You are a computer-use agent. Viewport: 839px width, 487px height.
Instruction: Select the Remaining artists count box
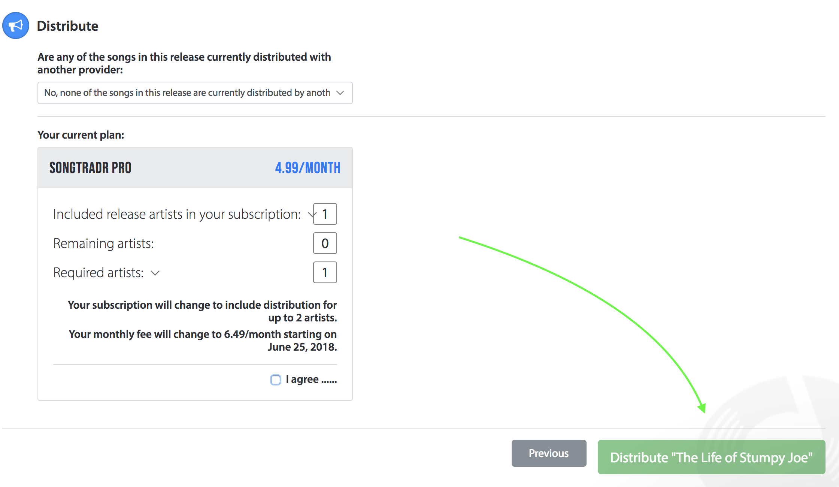325,243
